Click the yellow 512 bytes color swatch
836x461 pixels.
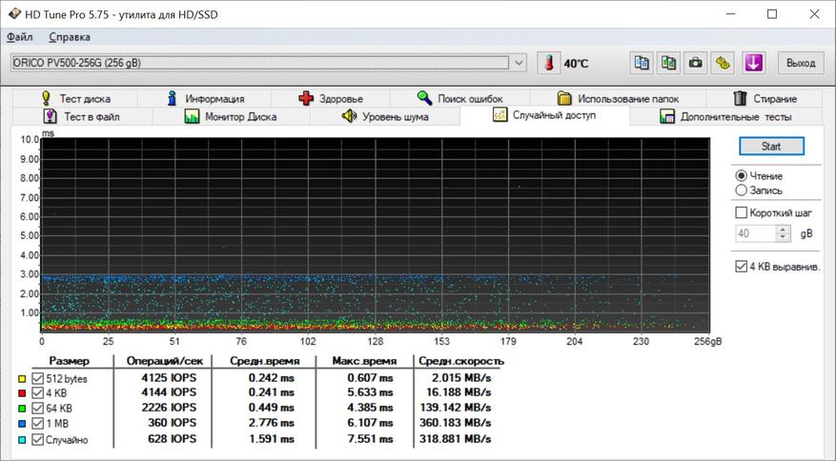(22, 379)
